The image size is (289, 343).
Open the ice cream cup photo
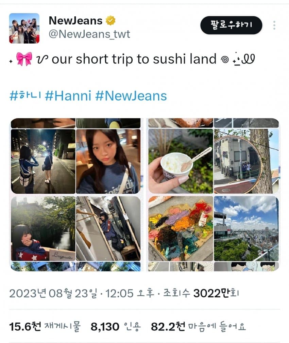tap(181, 161)
